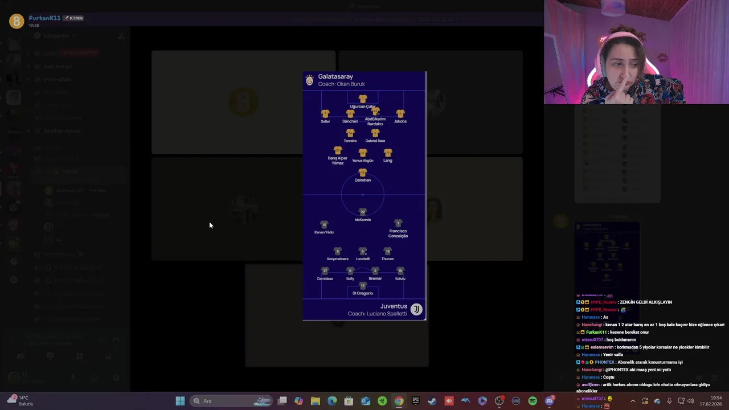Select Sallai's shirt icon

325,113
